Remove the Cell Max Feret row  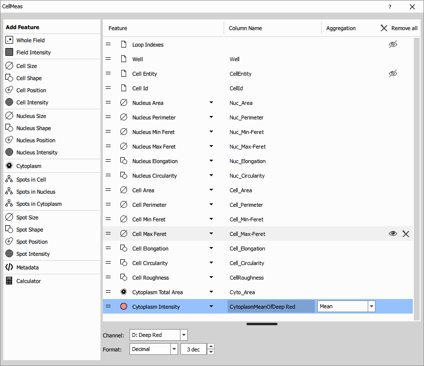tap(406, 234)
